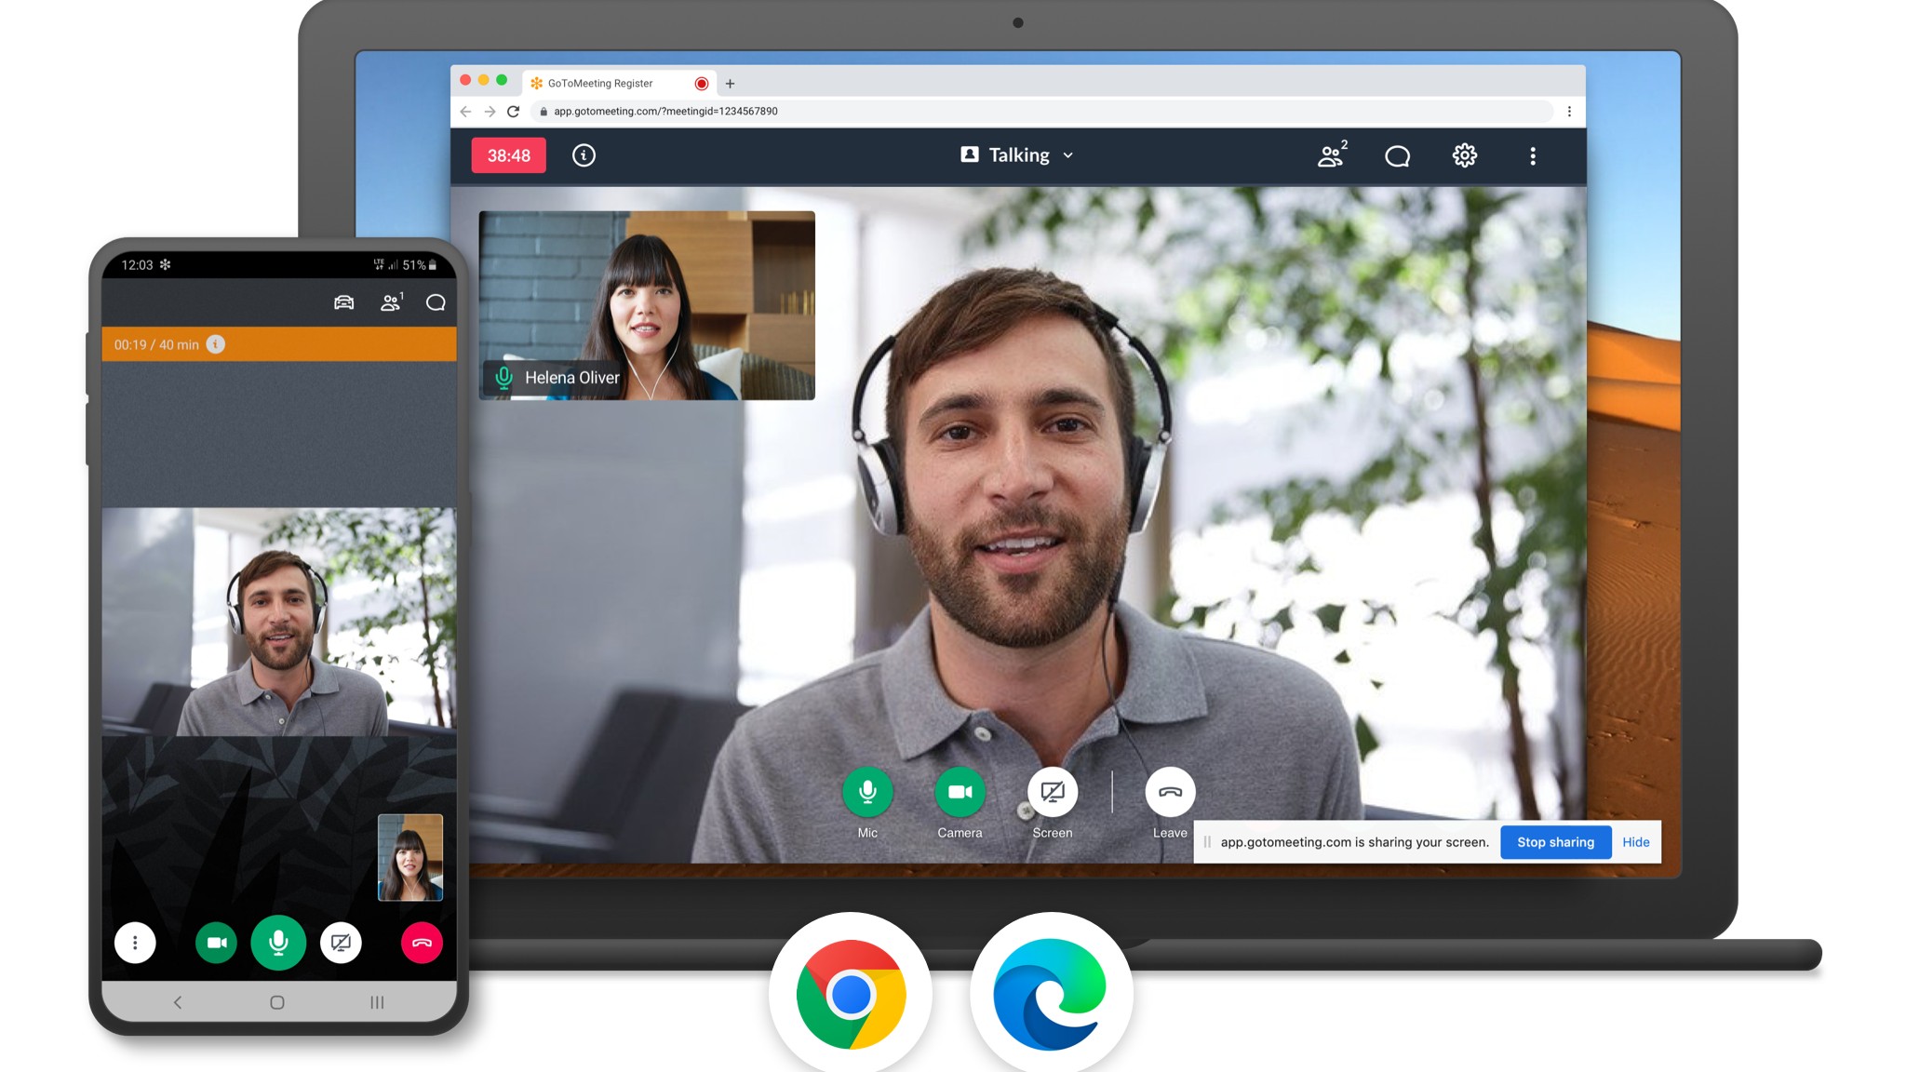Click the 38:48 recording timer badge
Image resolution: width=1906 pixels, height=1072 pixels.
509,155
